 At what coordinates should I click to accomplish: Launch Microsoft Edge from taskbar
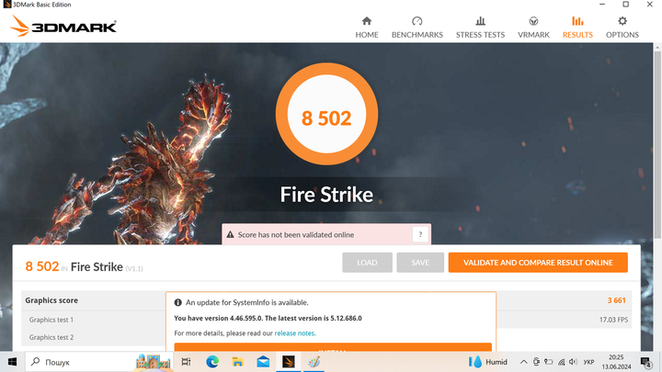pyautogui.click(x=212, y=362)
